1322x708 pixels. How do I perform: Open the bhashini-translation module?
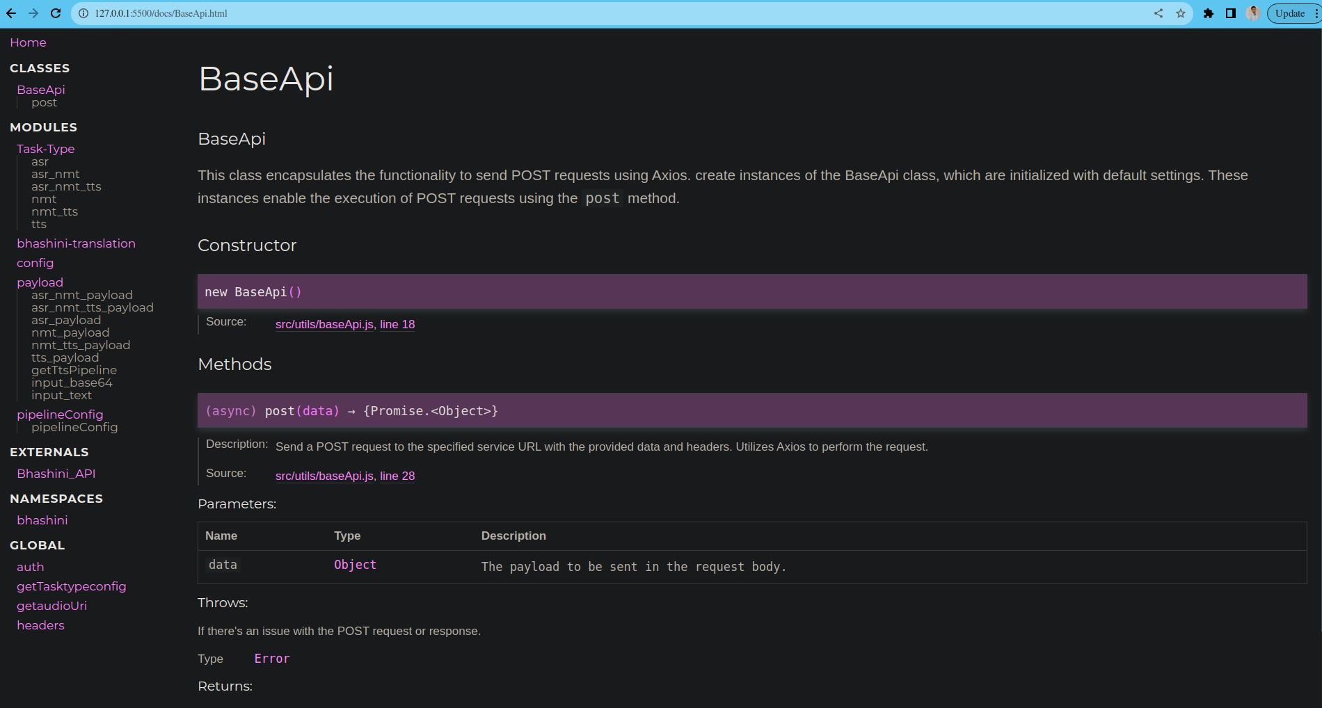pos(77,243)
